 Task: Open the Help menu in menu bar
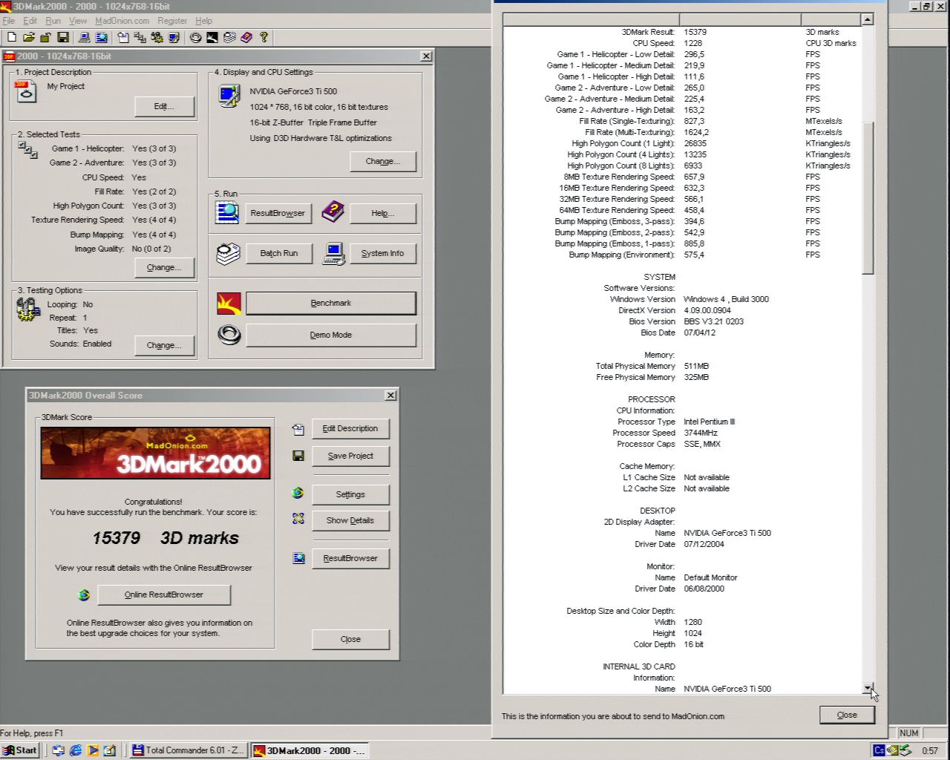203,21
